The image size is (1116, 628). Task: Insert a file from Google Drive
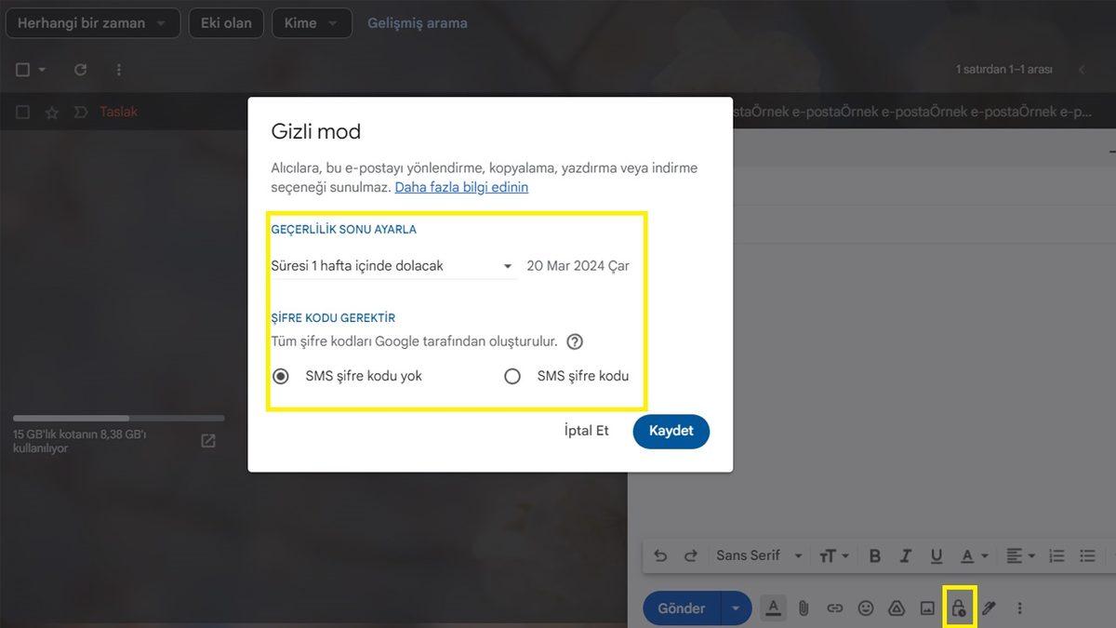897,608
